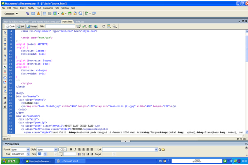Open the text color swatch picker

(x=61, y=154)
